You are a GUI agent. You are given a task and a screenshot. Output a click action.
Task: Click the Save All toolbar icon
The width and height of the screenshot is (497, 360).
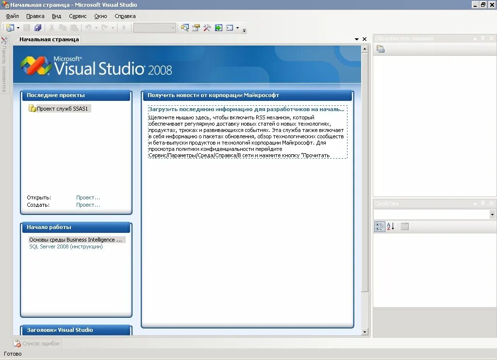[x=38, y=28]
